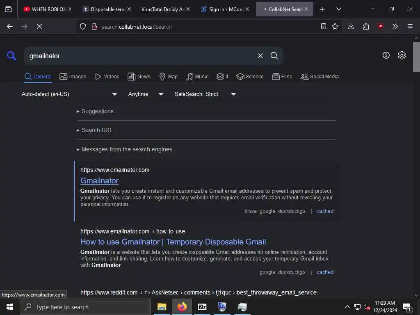
Task: Switch to Files category
Action: (x=282, y=77)
